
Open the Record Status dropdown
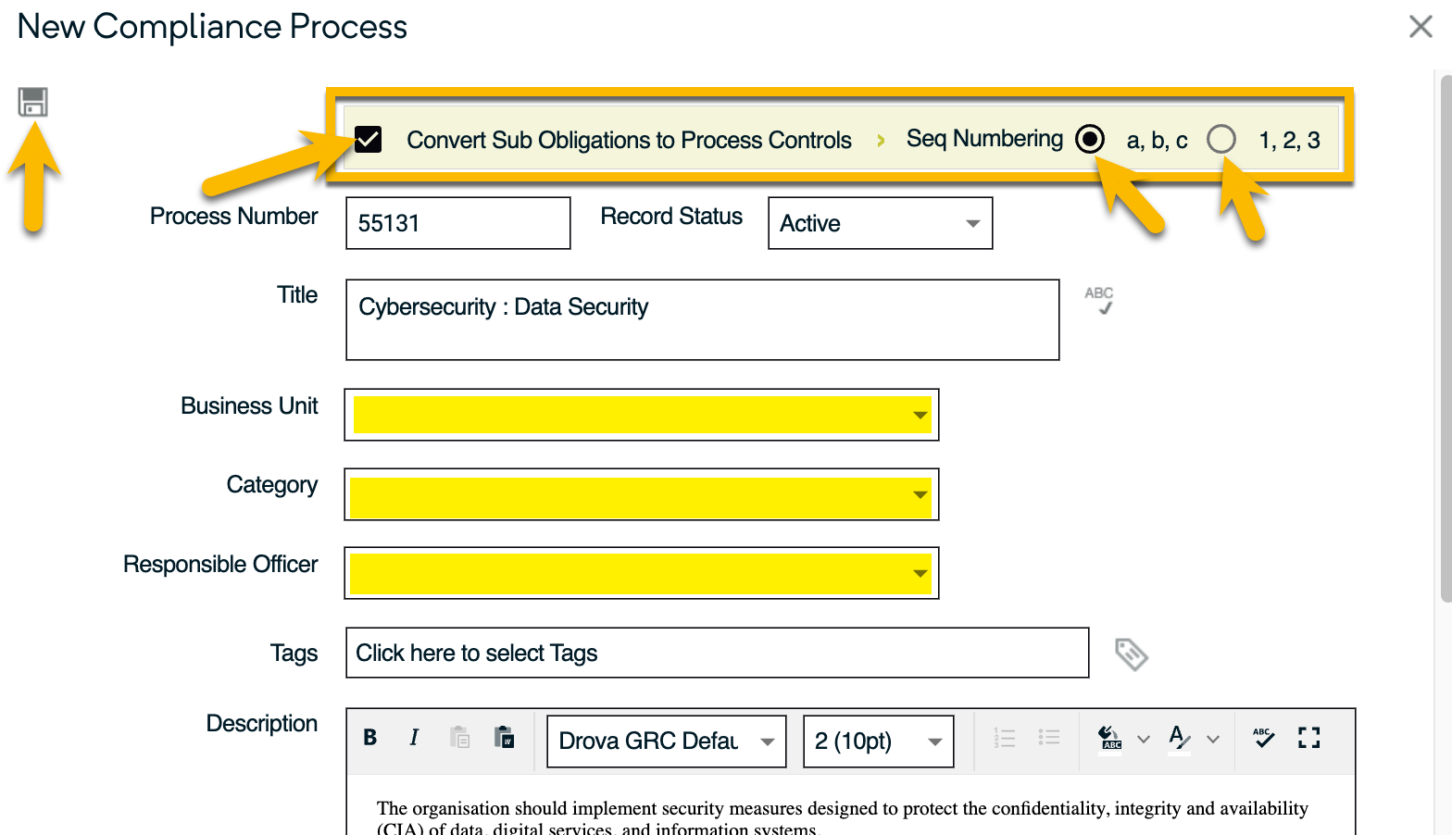[880, 223]
